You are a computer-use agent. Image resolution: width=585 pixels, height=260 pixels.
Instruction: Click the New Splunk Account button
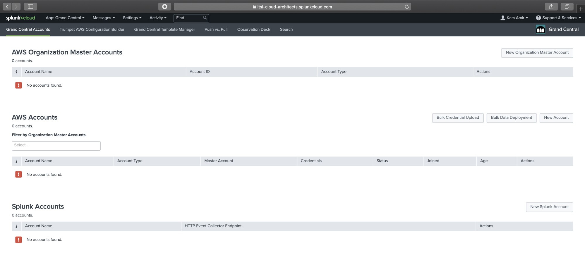[x=549, y=207]
